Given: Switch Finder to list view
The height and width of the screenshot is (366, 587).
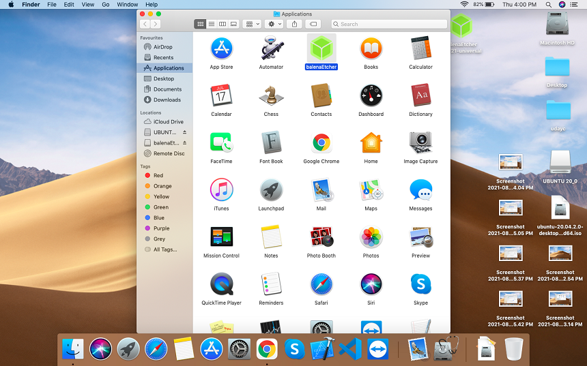Looking at the screenshot, I should [212, 24].
